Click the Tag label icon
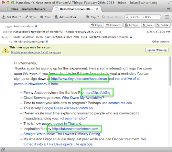This screenshot has width=172, height=152. [88, 17]
